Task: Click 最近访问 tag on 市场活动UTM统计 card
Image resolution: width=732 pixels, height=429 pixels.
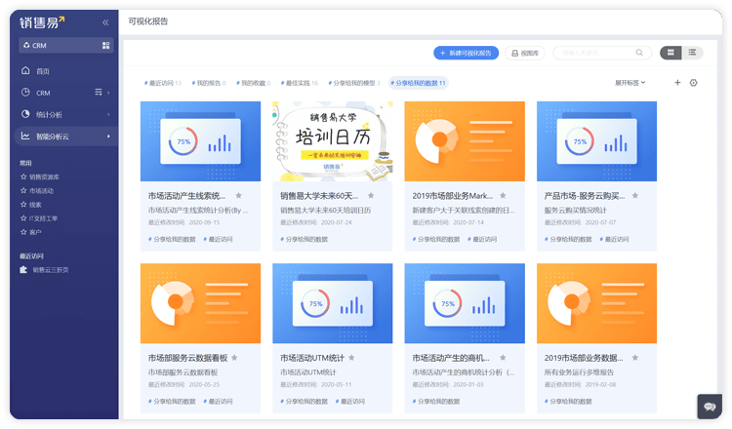Action: pos(350,402)
